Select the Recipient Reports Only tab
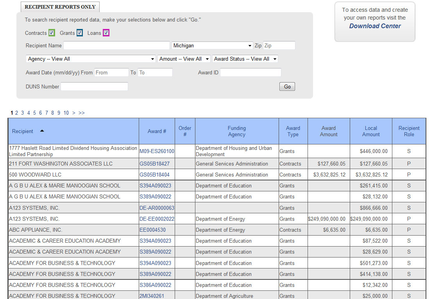 (x=60, y=7)
